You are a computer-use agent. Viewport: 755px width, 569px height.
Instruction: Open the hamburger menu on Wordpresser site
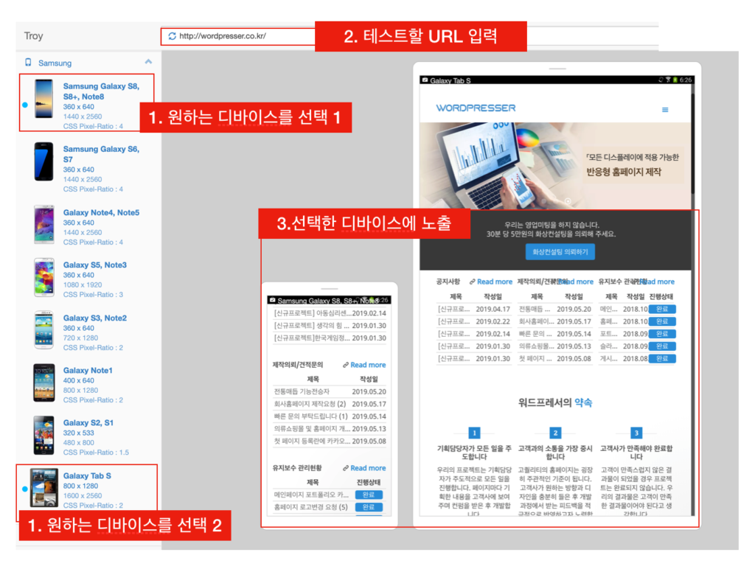tap(665, 109)
